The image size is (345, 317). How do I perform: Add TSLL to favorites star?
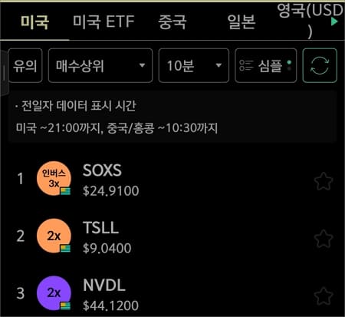tap(324, 239)
